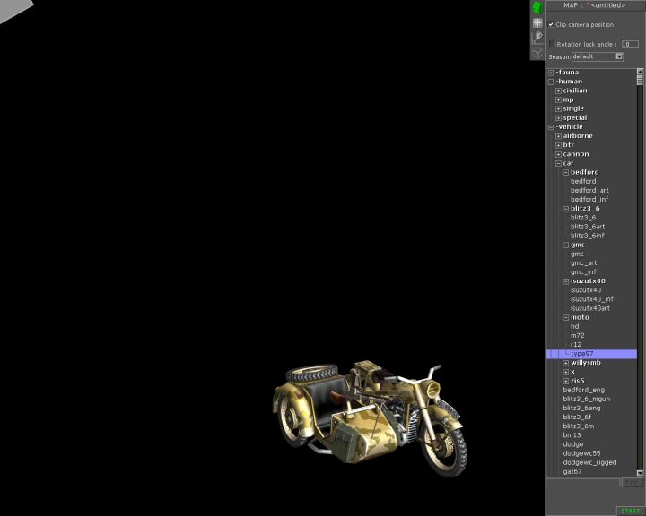Enable Rotation lock angle checkbox

[x=552, y=43]
